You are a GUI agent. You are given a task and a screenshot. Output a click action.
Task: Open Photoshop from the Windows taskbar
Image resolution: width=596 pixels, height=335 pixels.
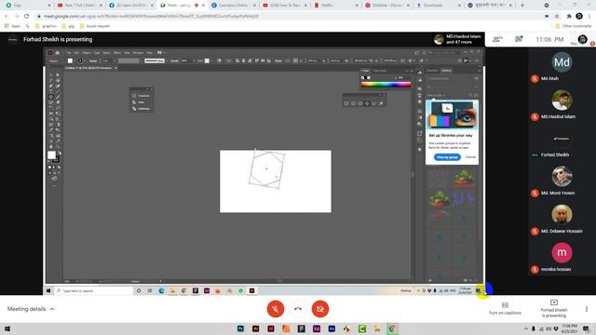[x=240, y=328]
